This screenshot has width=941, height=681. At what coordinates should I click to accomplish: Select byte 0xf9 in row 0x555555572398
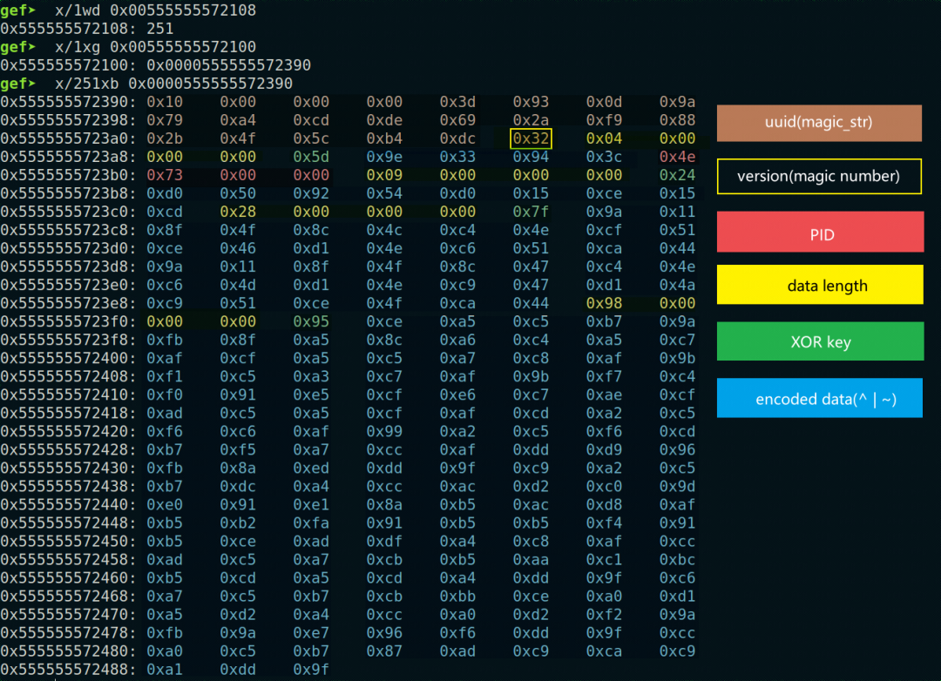pos(604,120)
